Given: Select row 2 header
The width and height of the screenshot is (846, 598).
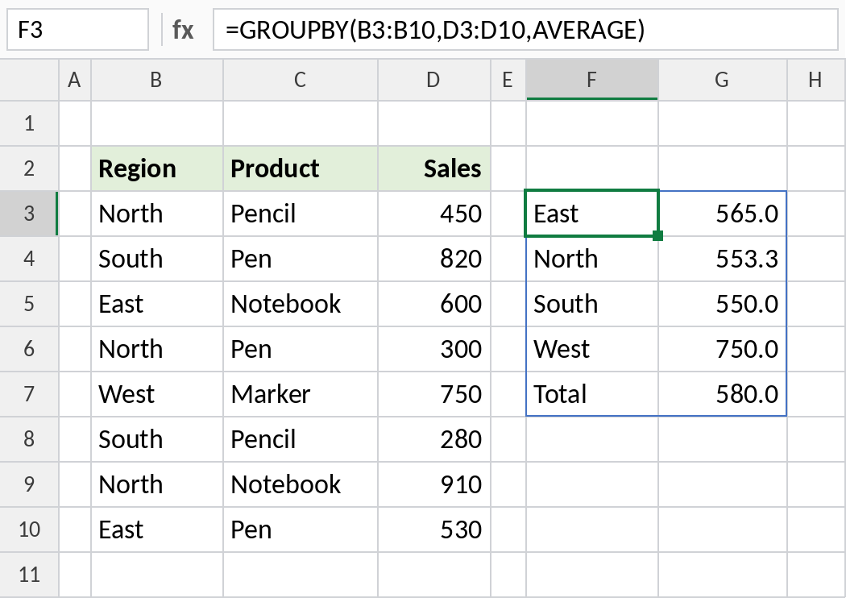Looking at the screenshot, I should (29, 168).
